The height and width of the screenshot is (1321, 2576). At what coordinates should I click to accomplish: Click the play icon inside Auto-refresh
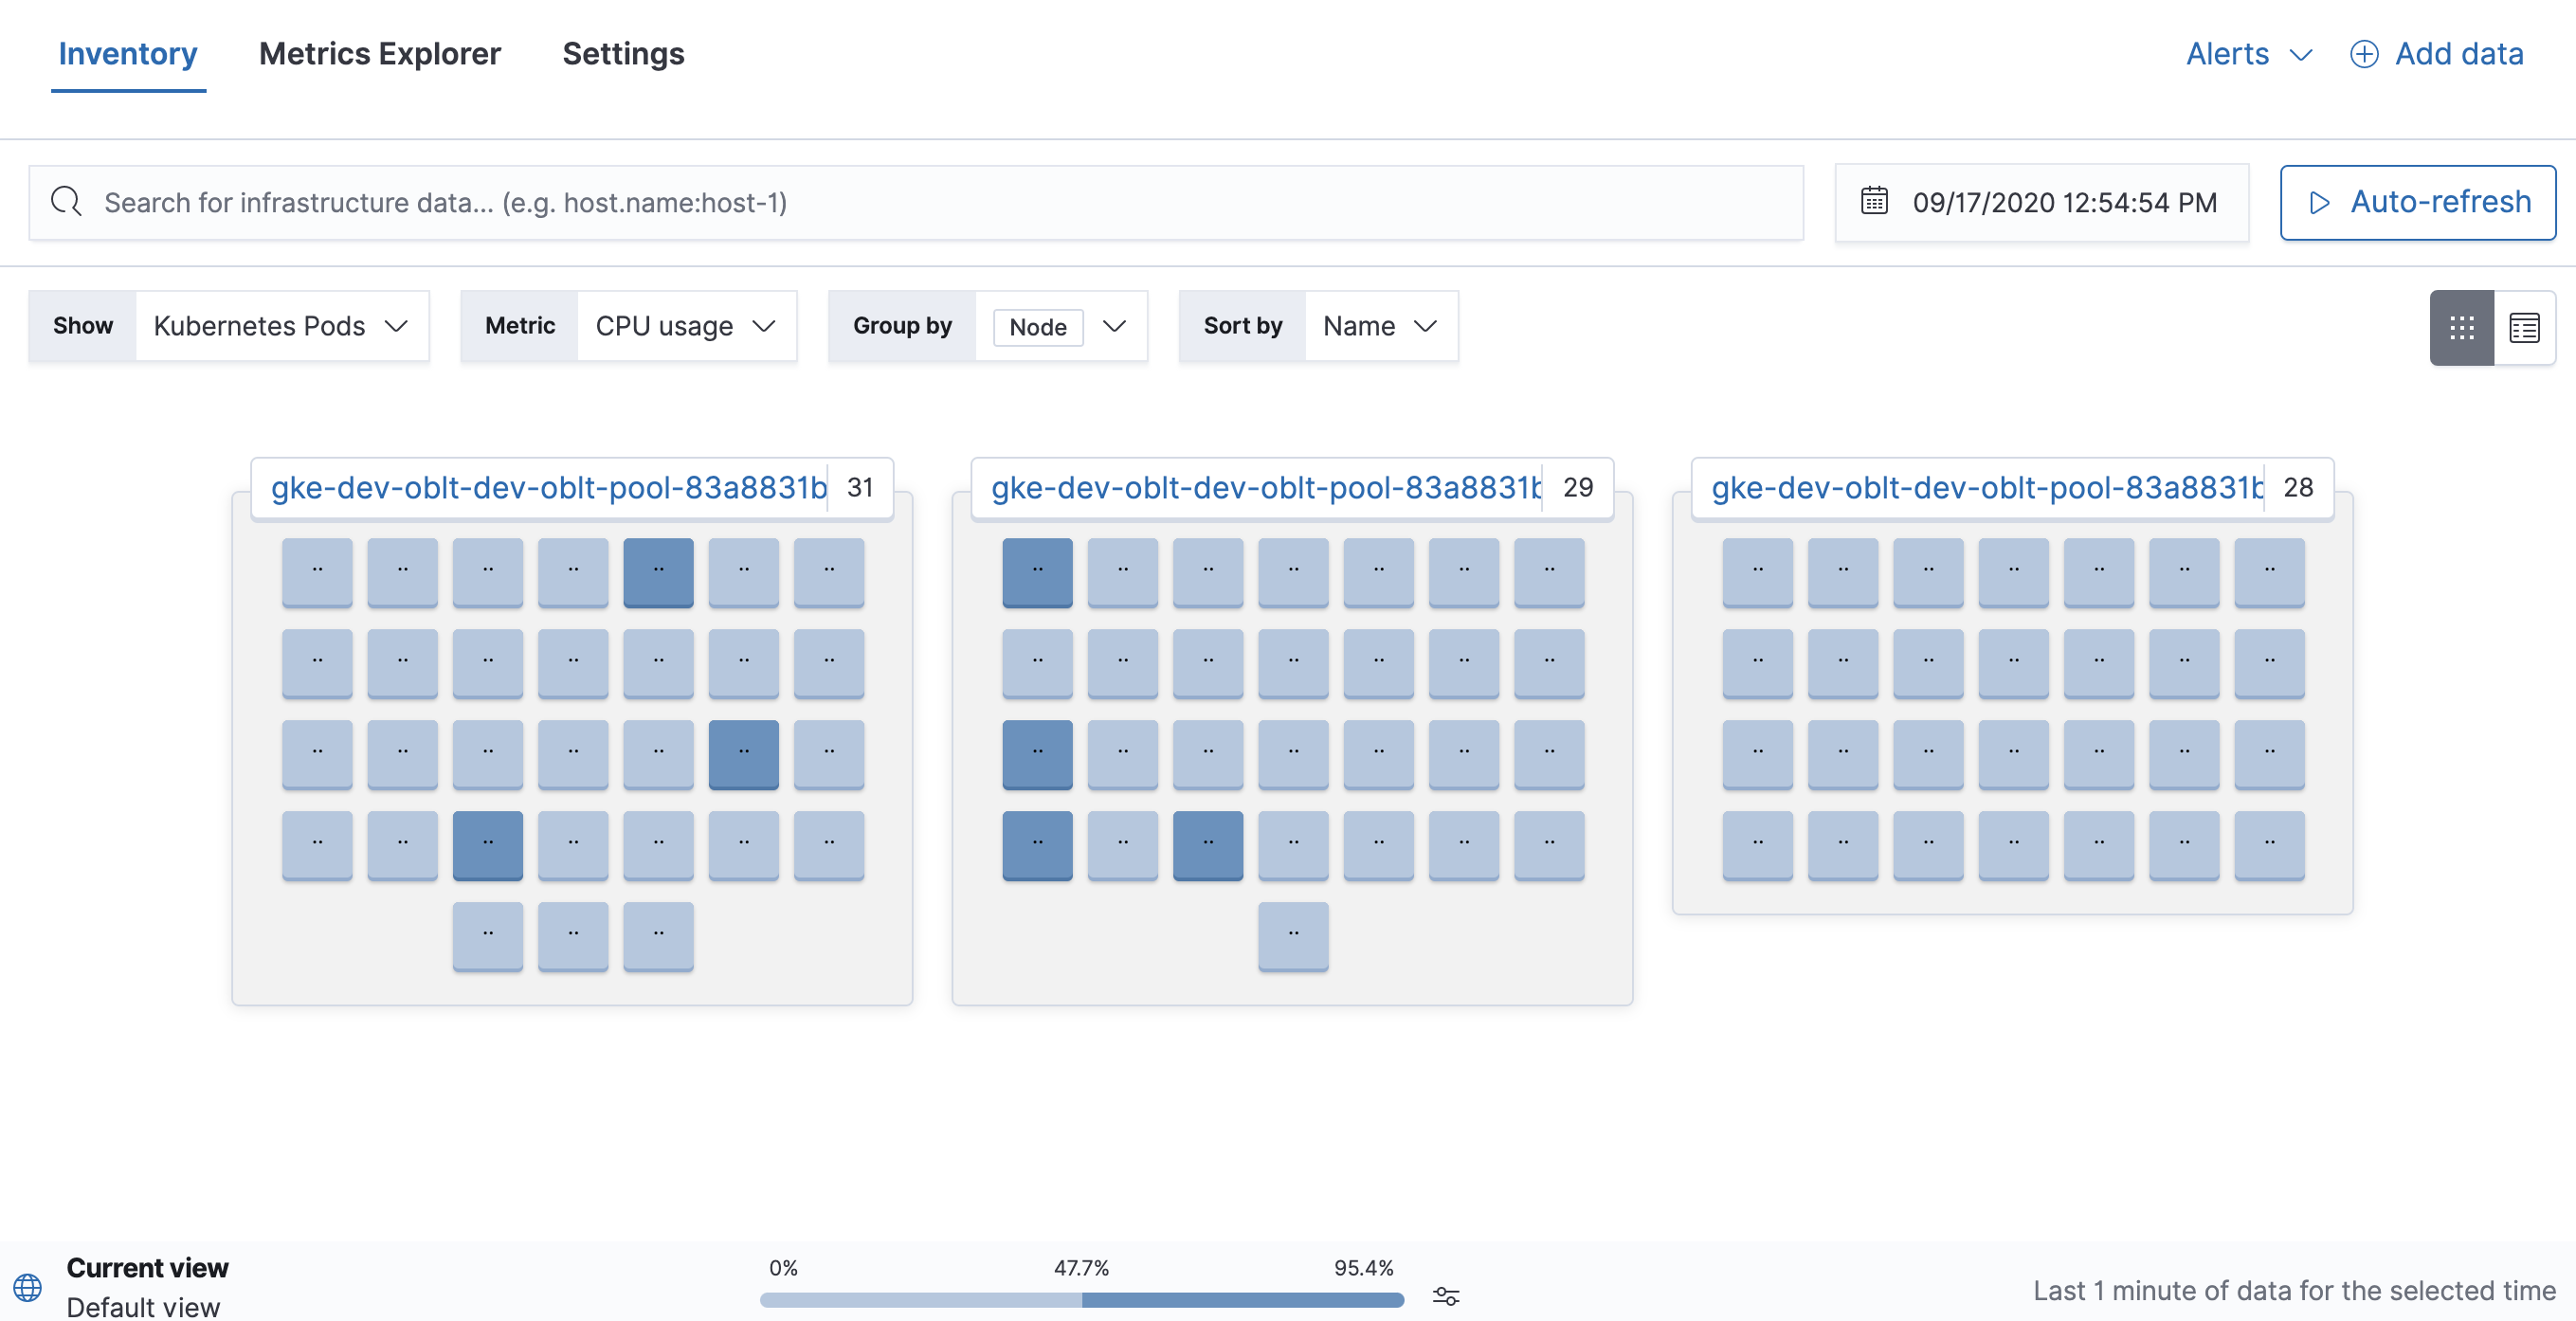[x=2318, y=202]
